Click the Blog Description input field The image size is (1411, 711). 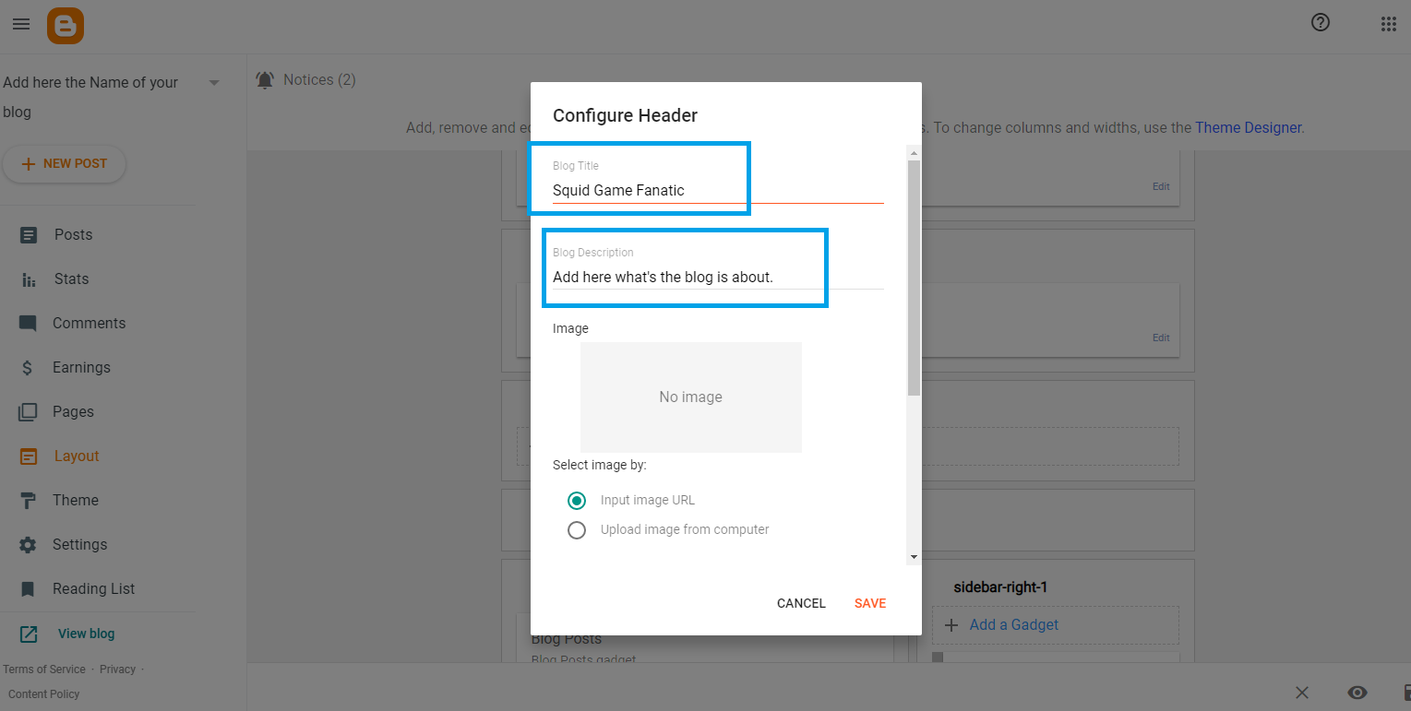point(718,278)
